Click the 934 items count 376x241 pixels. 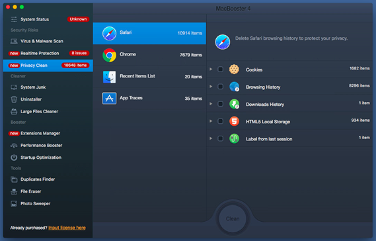(360, 120)
